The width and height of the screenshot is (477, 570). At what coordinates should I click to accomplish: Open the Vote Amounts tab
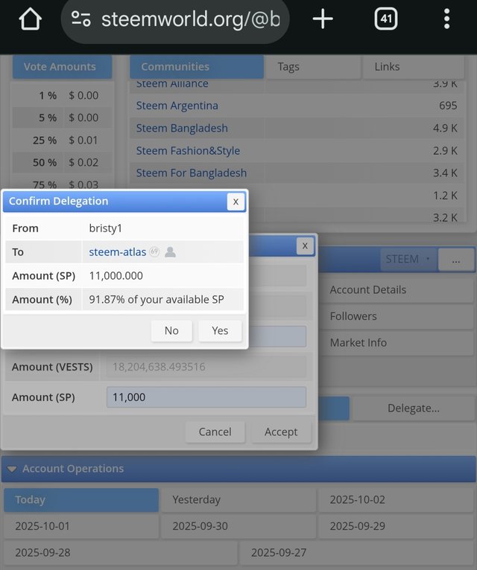tap(62, 67)
